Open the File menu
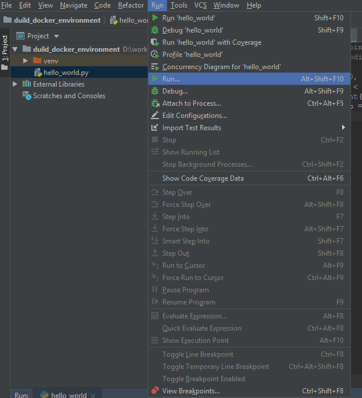362x398 pixels. coord(6,5)
